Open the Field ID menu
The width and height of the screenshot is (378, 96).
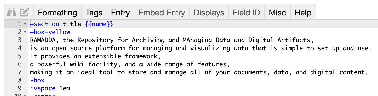[x=246, y=13]
